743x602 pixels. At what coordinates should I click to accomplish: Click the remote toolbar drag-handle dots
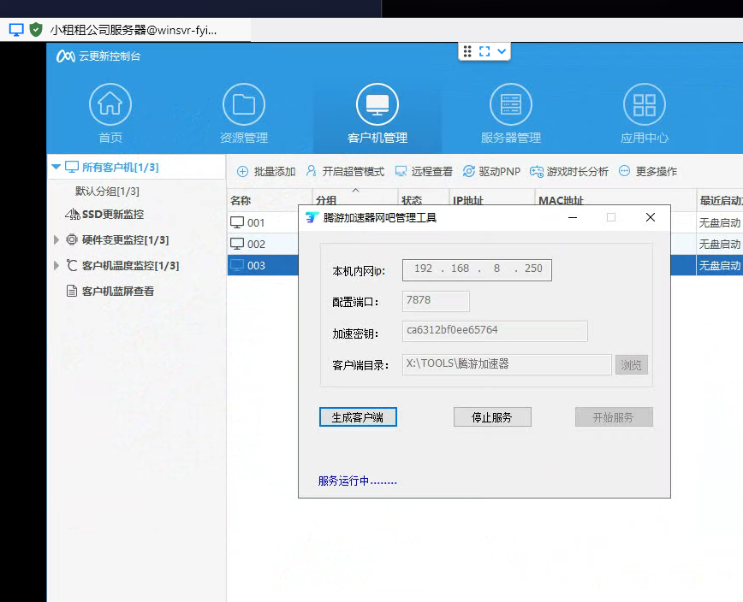(x=467, y=51)
